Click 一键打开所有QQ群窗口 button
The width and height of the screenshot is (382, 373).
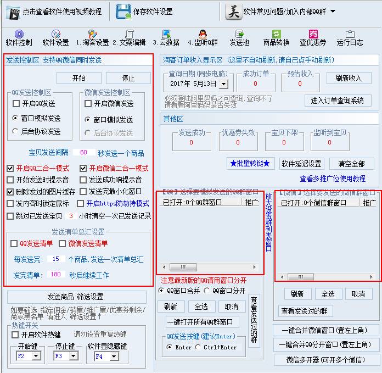click(x=202, y=322)
